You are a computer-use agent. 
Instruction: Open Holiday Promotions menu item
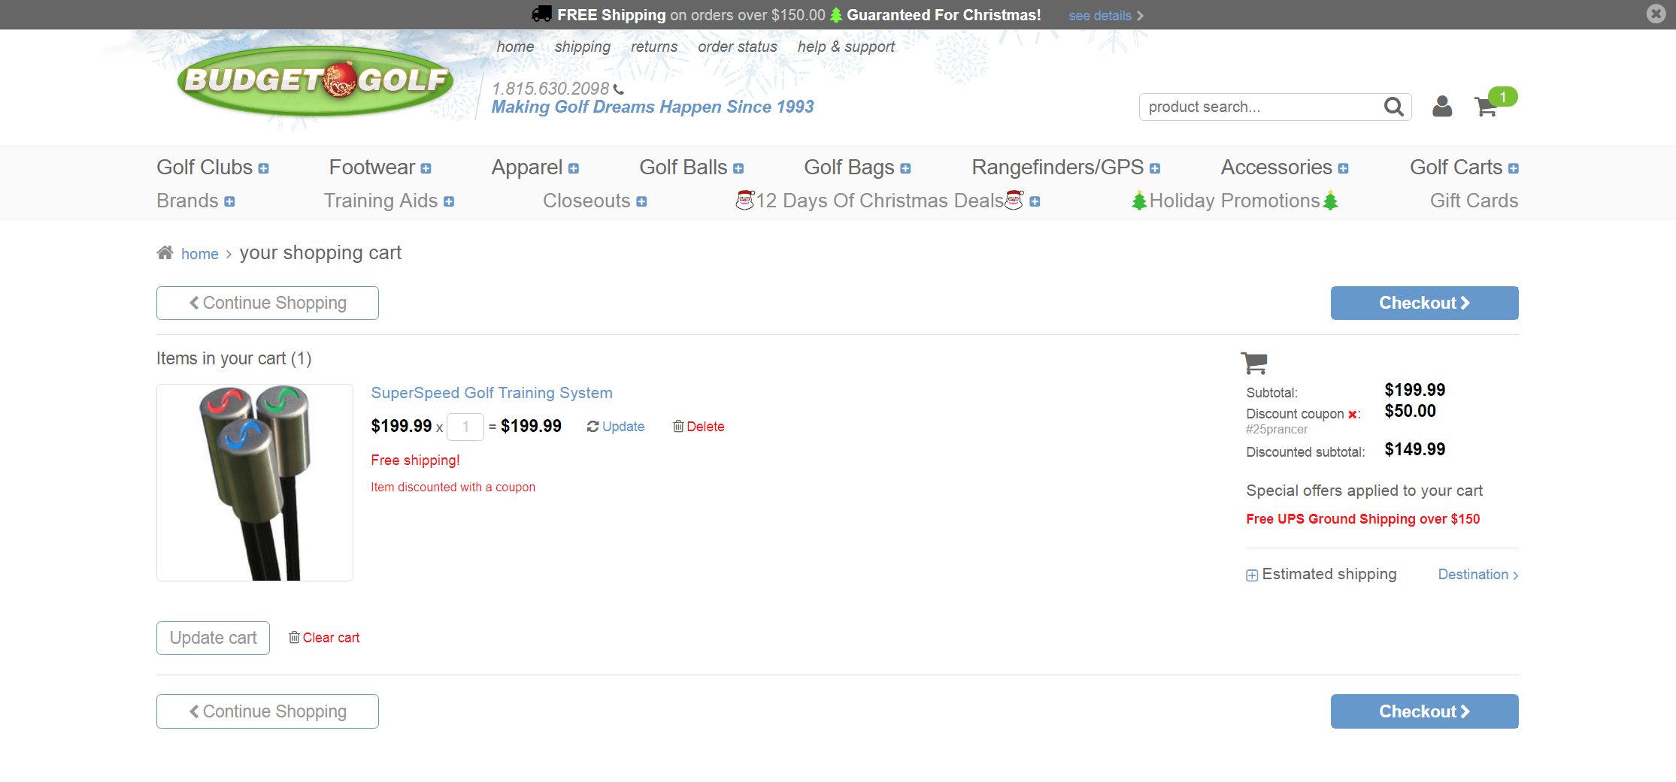[x=1234, y=201]
